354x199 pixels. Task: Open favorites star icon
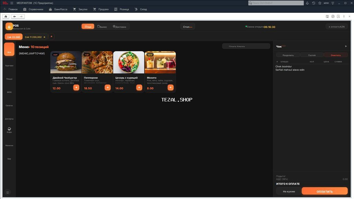[320, 3]
